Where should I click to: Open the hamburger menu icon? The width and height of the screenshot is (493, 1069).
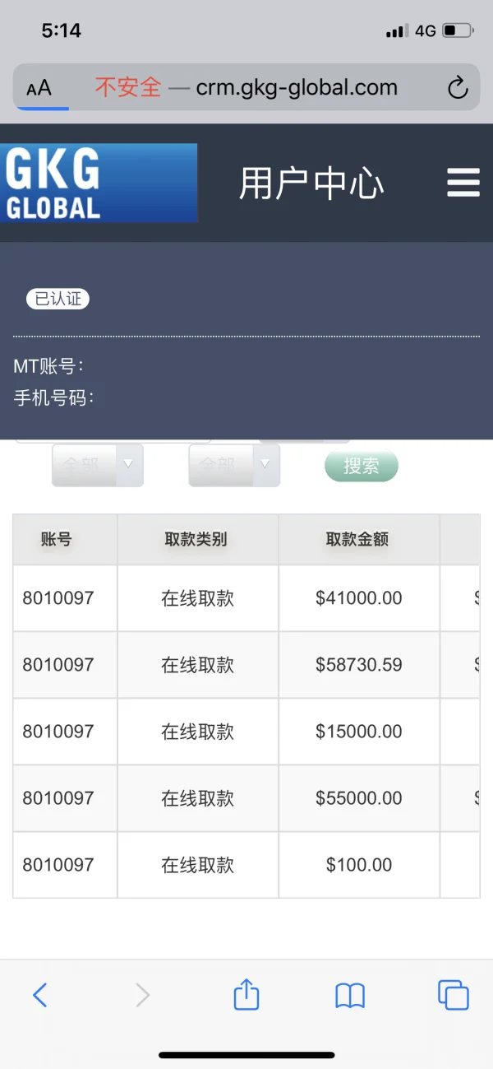click(x=463, y=183)
